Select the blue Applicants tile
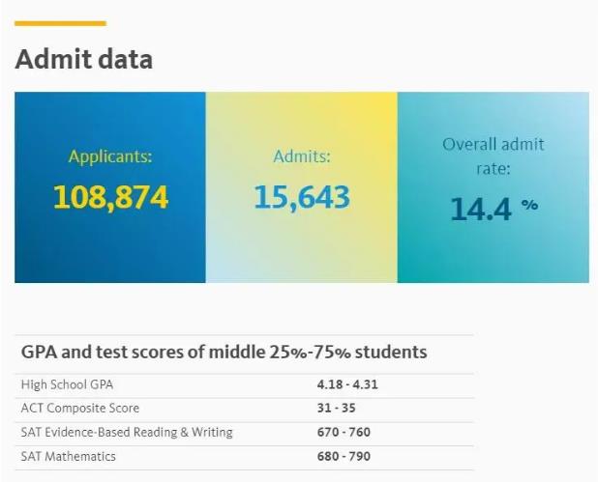Screen dimensions: 598x482 pos(110,187)
